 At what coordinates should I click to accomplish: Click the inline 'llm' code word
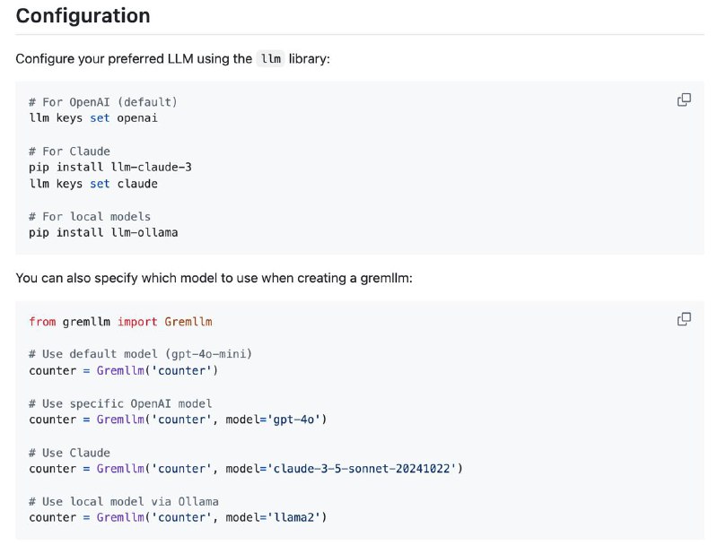point(271,58)
